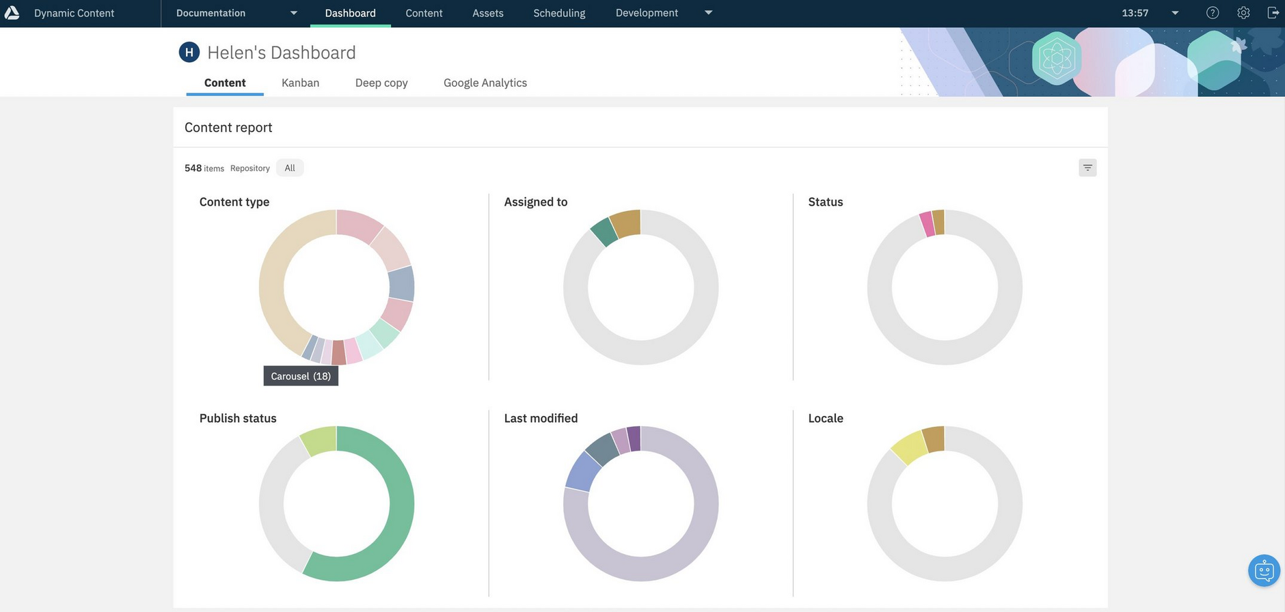1285x612 pixels.
Task: Click the grey-blue segment in Content type chart
Action: point(402,283)
